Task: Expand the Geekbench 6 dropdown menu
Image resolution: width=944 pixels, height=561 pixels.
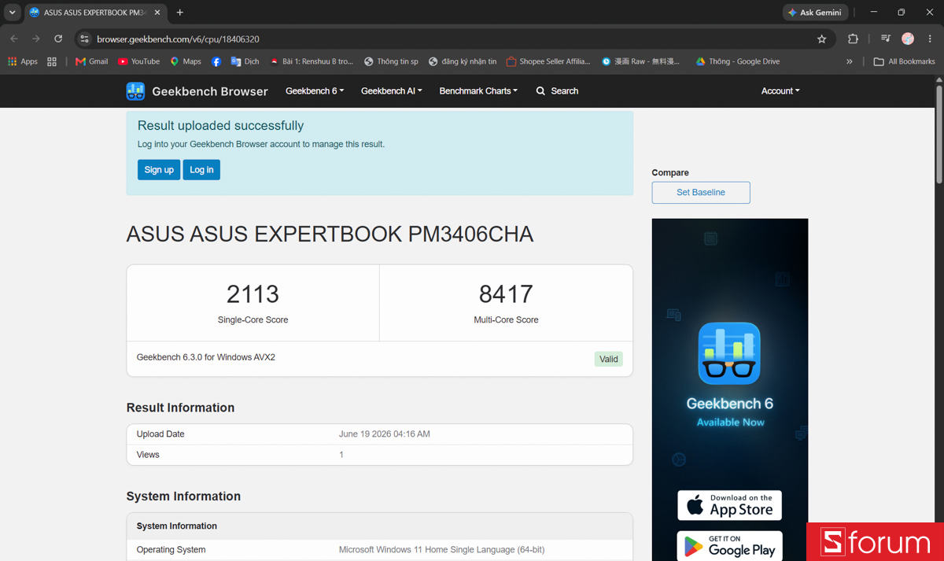Action: pyautogui.click(x=315, y=91)
